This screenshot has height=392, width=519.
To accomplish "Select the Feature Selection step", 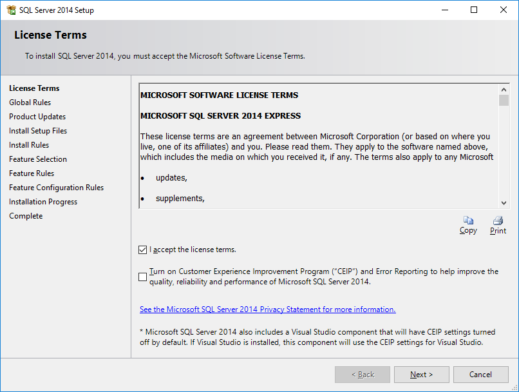I will click(x=37, y=159).
